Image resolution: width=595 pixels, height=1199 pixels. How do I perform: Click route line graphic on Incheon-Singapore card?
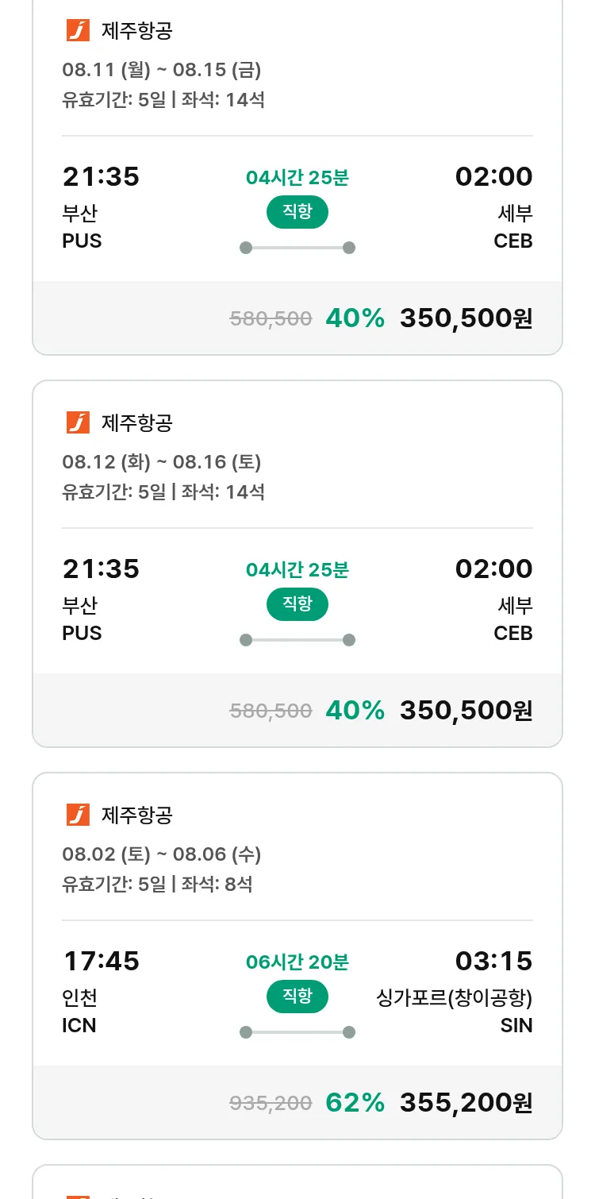coord(297,1032)
